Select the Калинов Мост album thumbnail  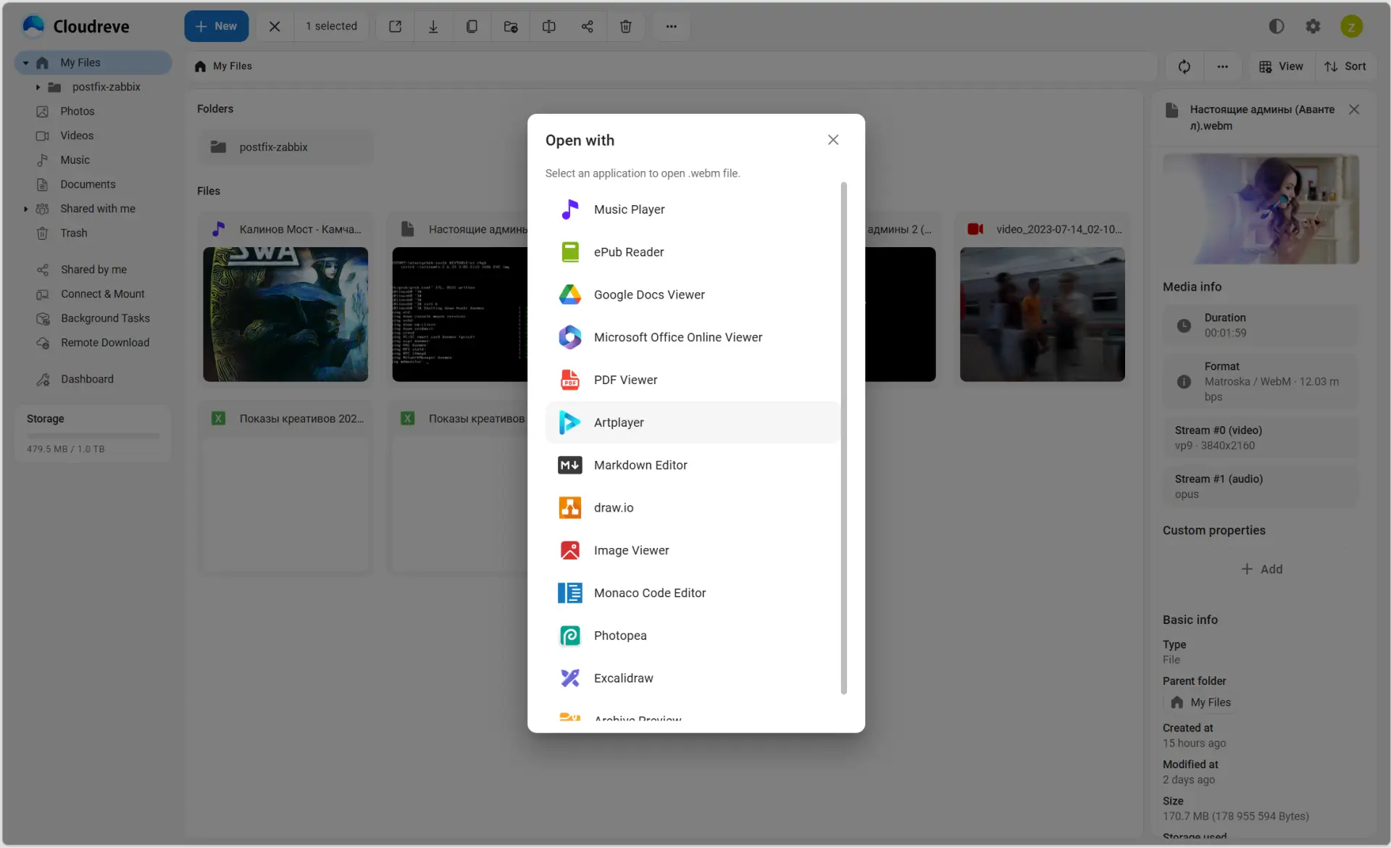point(285,315)
